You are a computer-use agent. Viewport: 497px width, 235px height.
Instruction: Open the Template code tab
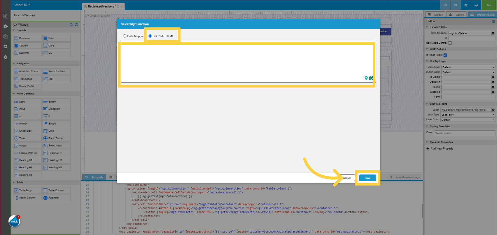tap(94, 177)
